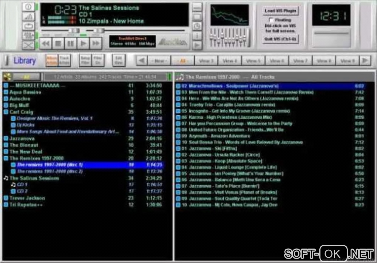
Task: Switch to the View 5 tab
Action: 254,61
